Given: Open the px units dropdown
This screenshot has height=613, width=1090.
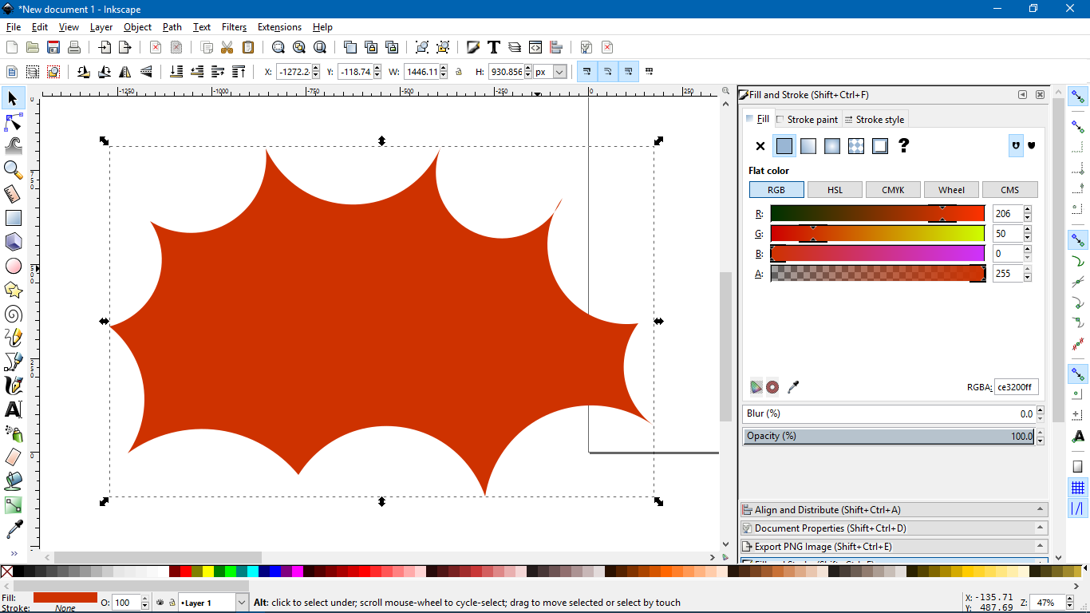Looking at the screenshot, I should click(x=559, y=72).
